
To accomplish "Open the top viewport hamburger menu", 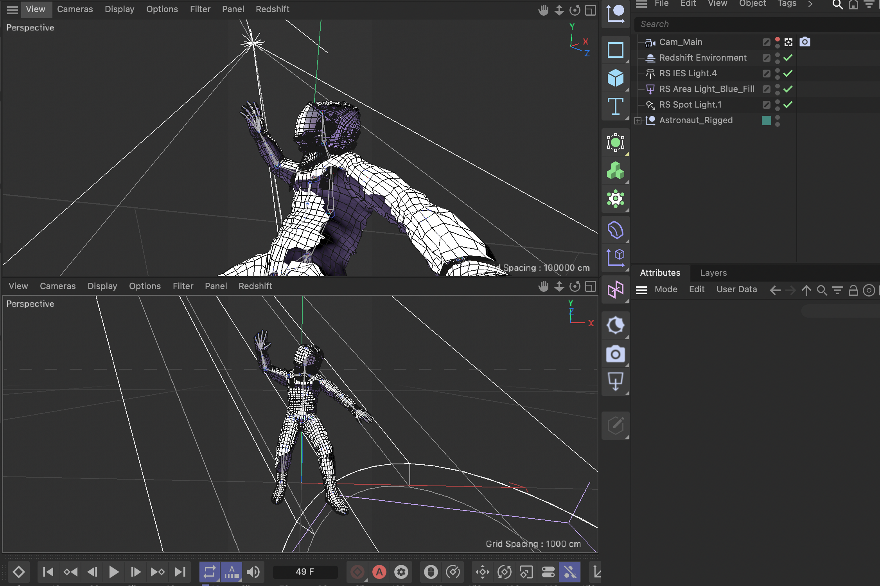I will [13, 10].
